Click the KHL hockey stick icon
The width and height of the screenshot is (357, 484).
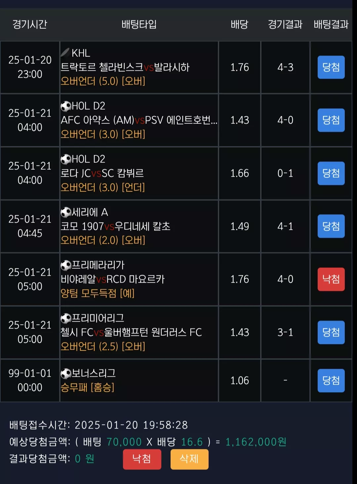point(65,52)
